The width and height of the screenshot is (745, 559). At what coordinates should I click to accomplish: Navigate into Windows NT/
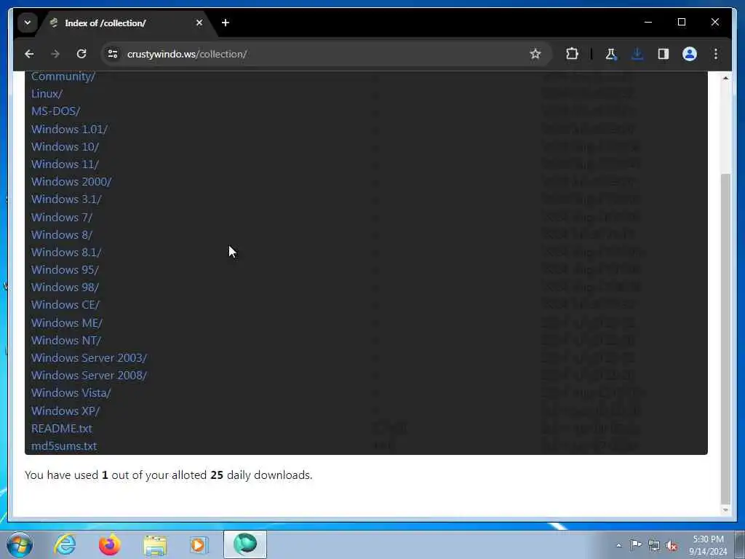click(66, 341)
